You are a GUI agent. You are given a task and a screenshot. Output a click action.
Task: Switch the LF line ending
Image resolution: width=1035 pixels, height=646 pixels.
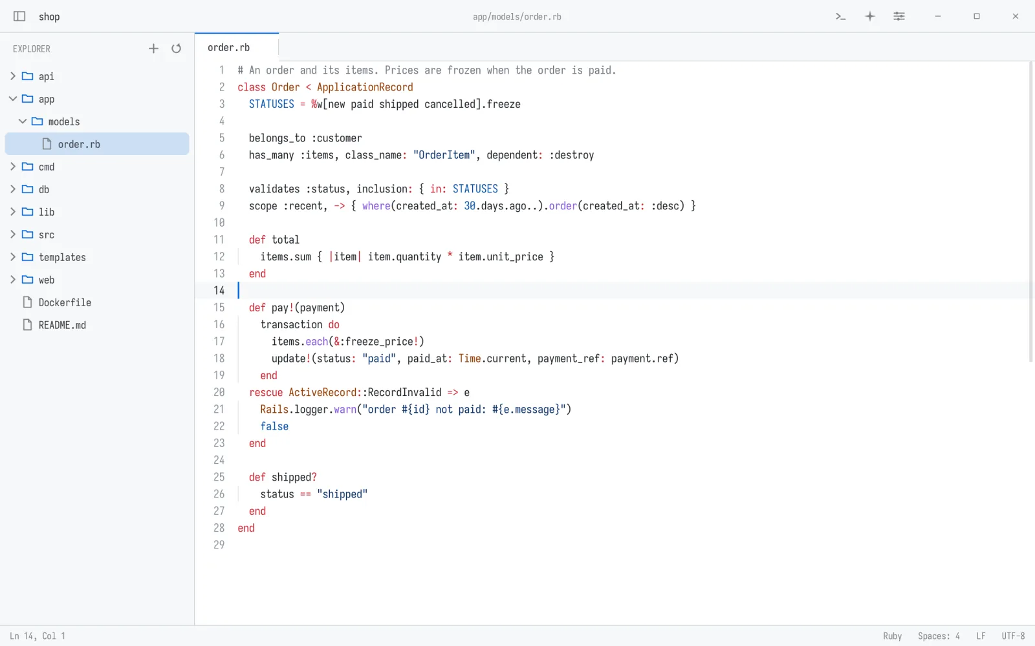(981, 636)
